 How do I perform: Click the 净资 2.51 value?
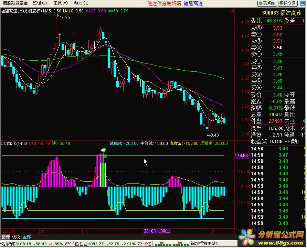[278, 135]
